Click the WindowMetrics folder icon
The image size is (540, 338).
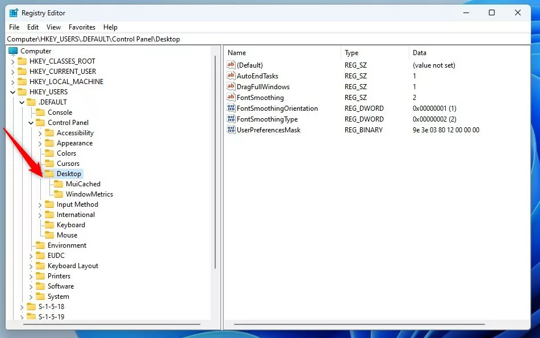[58, 194]
